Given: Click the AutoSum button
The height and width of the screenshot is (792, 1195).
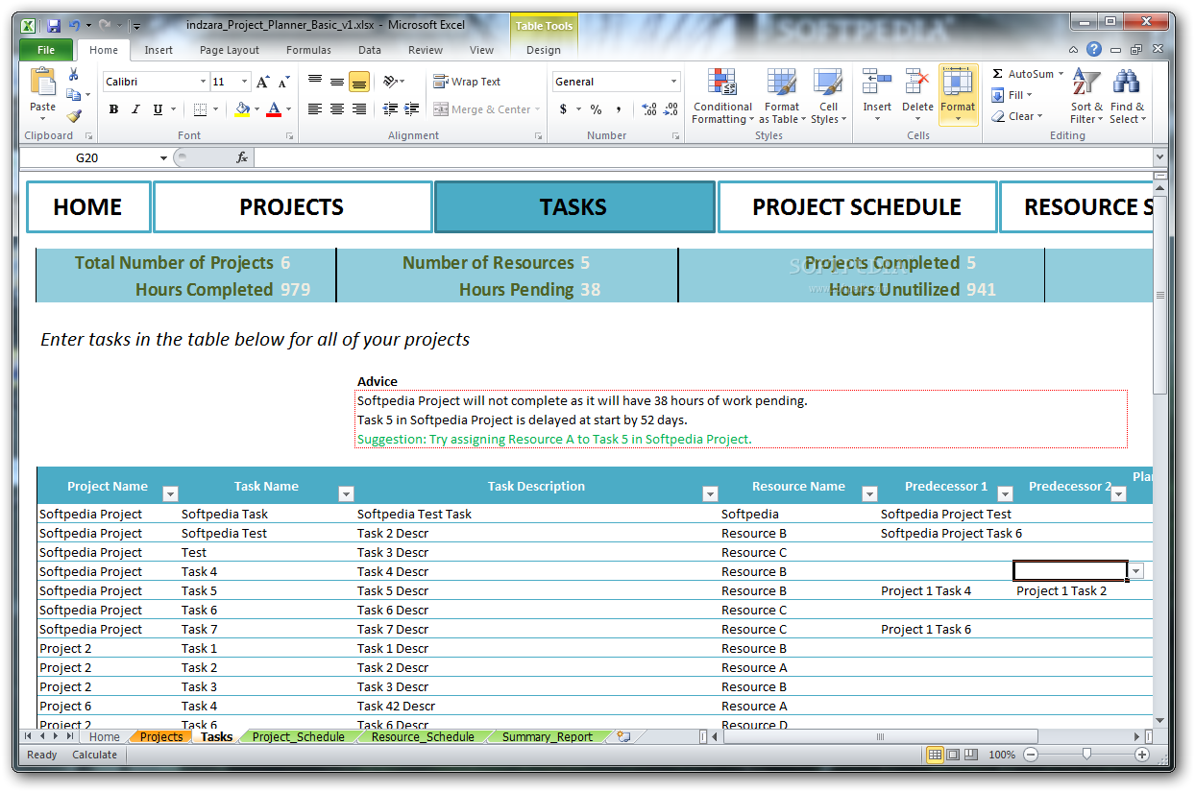Looking at the screenshot, I should pos(1027,74).
